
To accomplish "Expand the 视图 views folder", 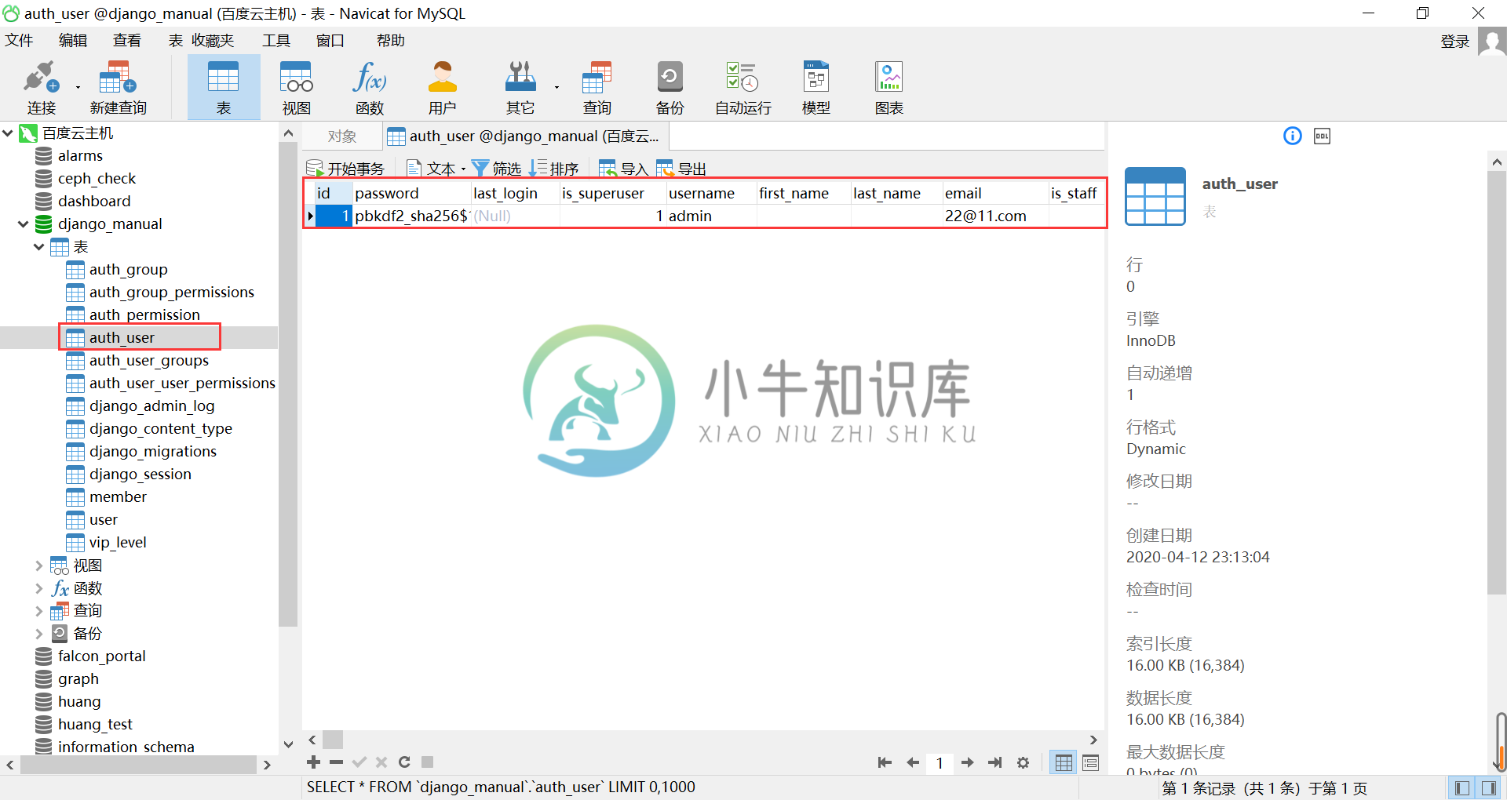I will pos(39,565).
